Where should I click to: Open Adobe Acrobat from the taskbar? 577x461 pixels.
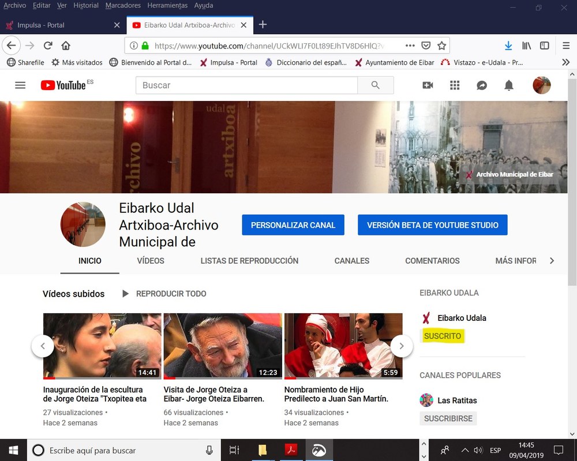pos(291,451)
